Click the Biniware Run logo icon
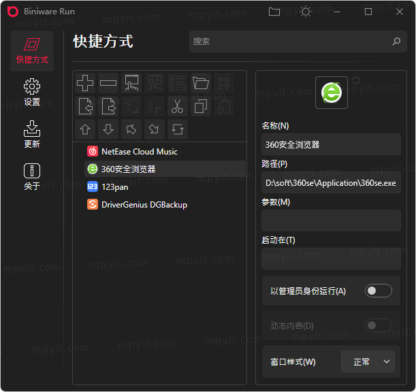The image size is (416, 392). (13, 12)
